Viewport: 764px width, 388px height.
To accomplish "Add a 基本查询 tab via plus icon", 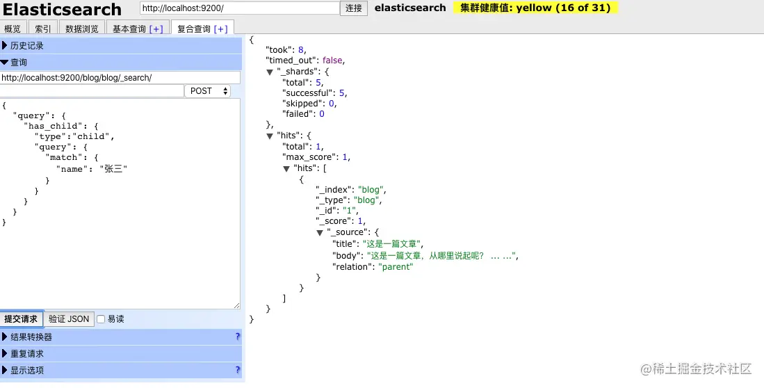I will 156,29.
